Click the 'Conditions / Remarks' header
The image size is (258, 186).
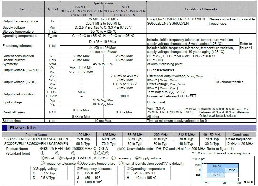tap(201, 9)
